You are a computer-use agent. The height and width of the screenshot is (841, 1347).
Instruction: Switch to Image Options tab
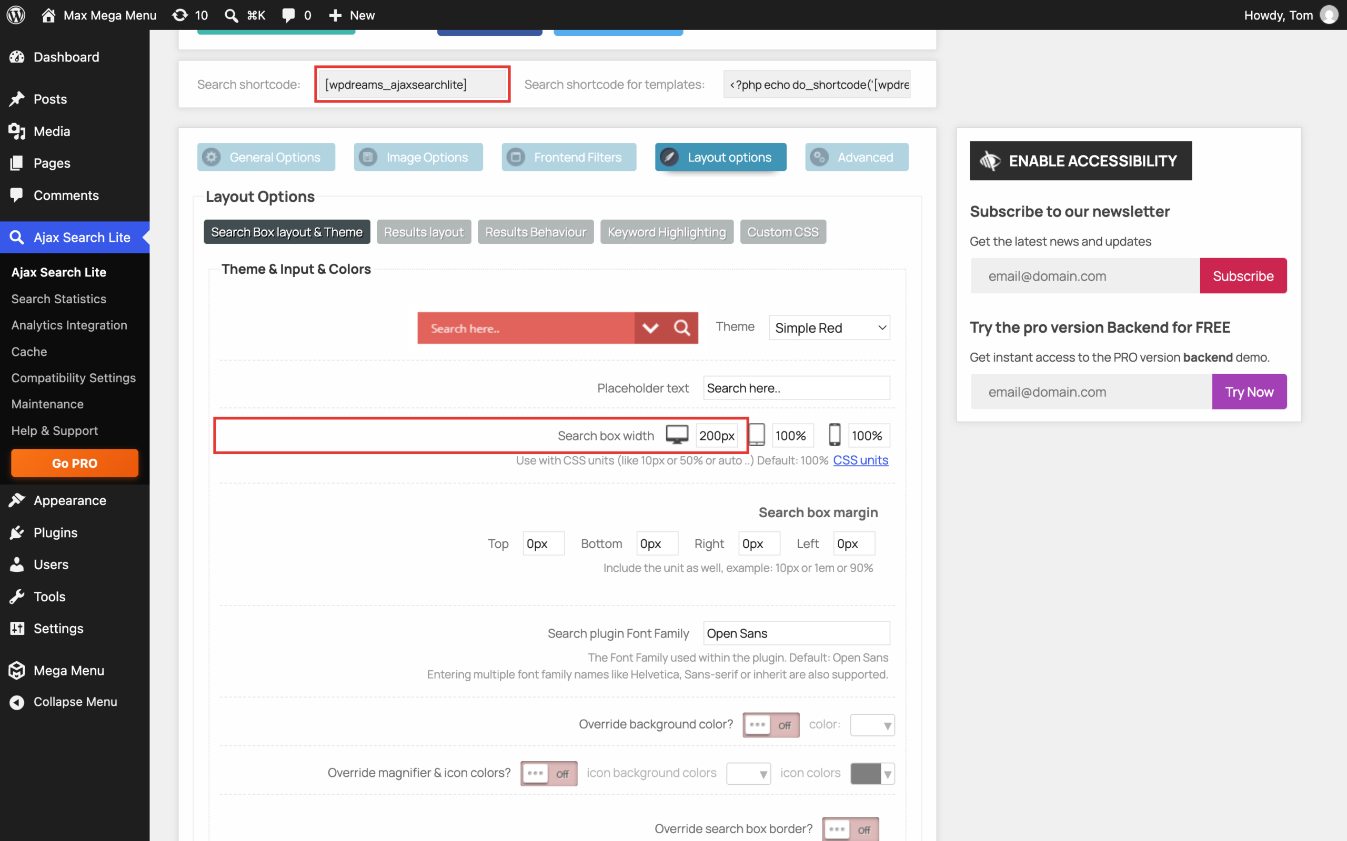419,157
